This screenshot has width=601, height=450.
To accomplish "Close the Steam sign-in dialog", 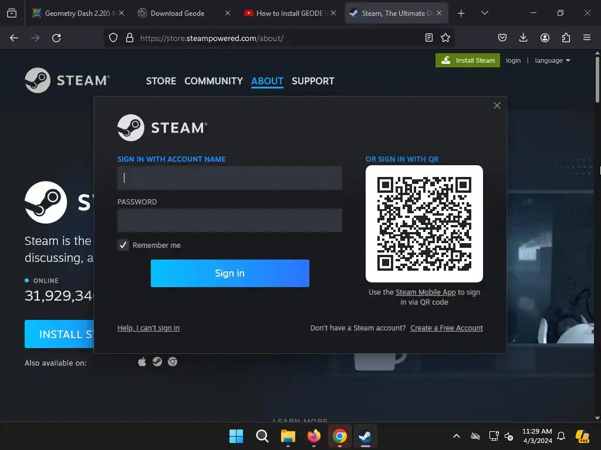I will pyautogui.click(x=497, y=105).
